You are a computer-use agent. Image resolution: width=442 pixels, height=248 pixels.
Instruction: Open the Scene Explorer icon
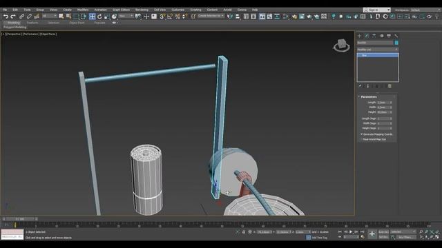tap(246, 17)
